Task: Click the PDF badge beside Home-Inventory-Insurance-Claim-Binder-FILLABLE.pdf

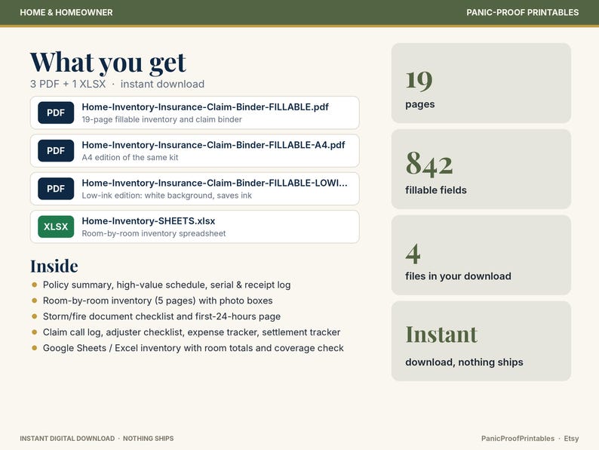Action: 56,112
